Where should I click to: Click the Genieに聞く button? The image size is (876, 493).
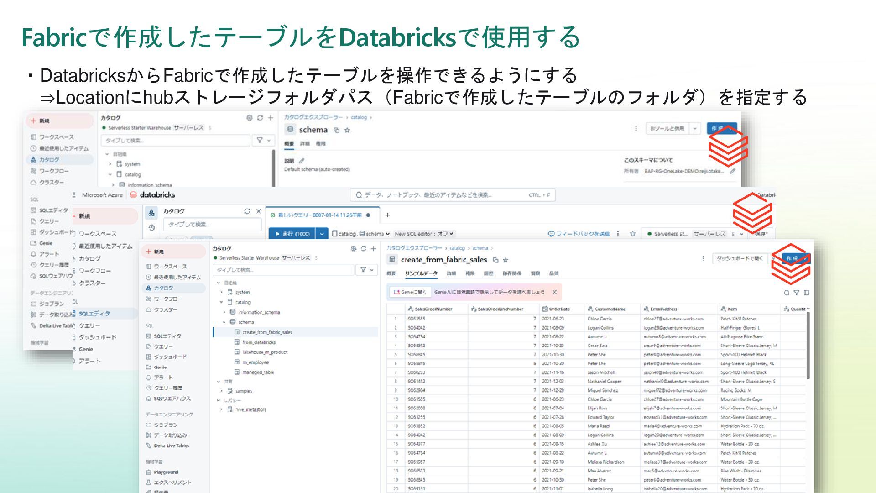(410, 292)
